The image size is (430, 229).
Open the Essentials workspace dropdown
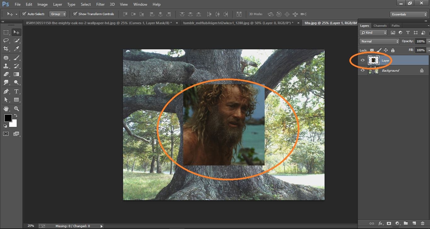click(408, 14)
